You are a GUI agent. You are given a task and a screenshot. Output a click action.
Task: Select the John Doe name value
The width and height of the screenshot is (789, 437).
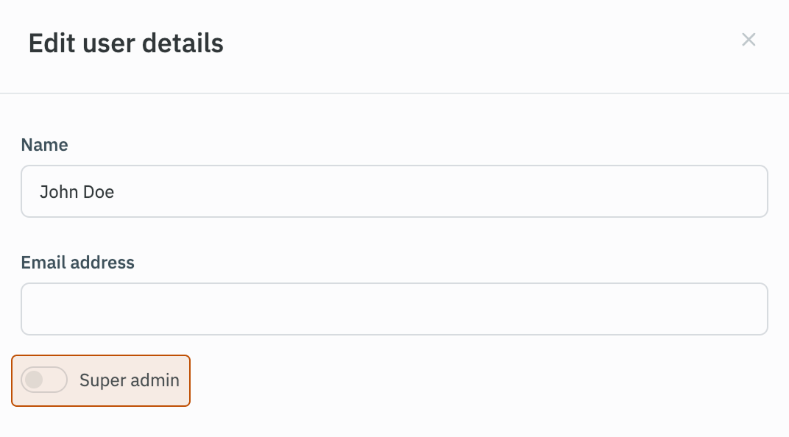pyautogui.click(x=77, y=191)
